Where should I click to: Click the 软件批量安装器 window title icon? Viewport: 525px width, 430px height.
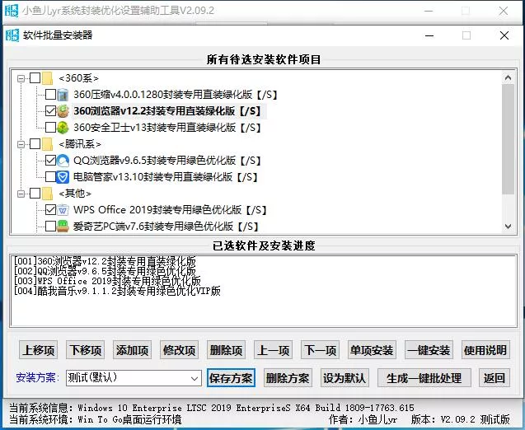(x=12, y=35)
